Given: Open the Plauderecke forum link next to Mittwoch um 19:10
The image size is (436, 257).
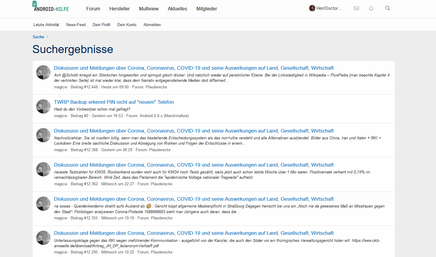Looking at the screenshot, I should (162, 218).
